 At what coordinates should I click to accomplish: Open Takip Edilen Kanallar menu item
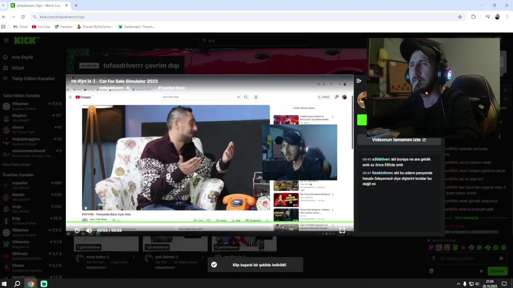(x=32, y=79)
